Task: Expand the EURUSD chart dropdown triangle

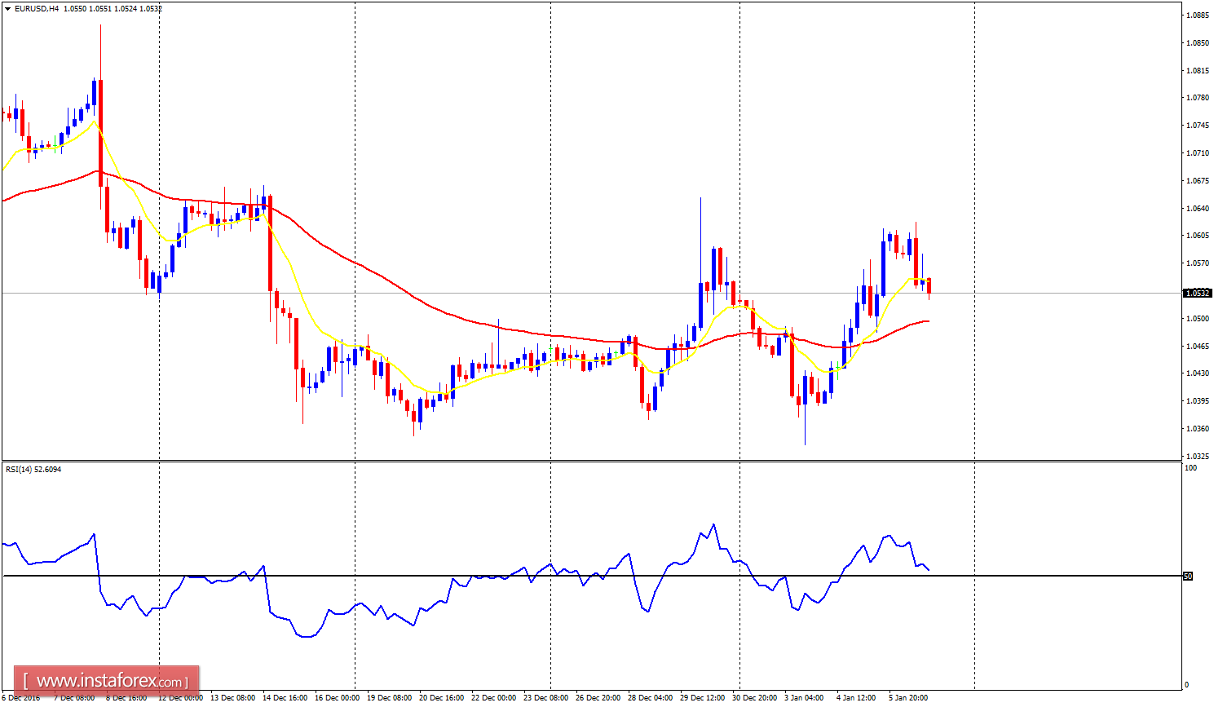Action: [7, 7]
